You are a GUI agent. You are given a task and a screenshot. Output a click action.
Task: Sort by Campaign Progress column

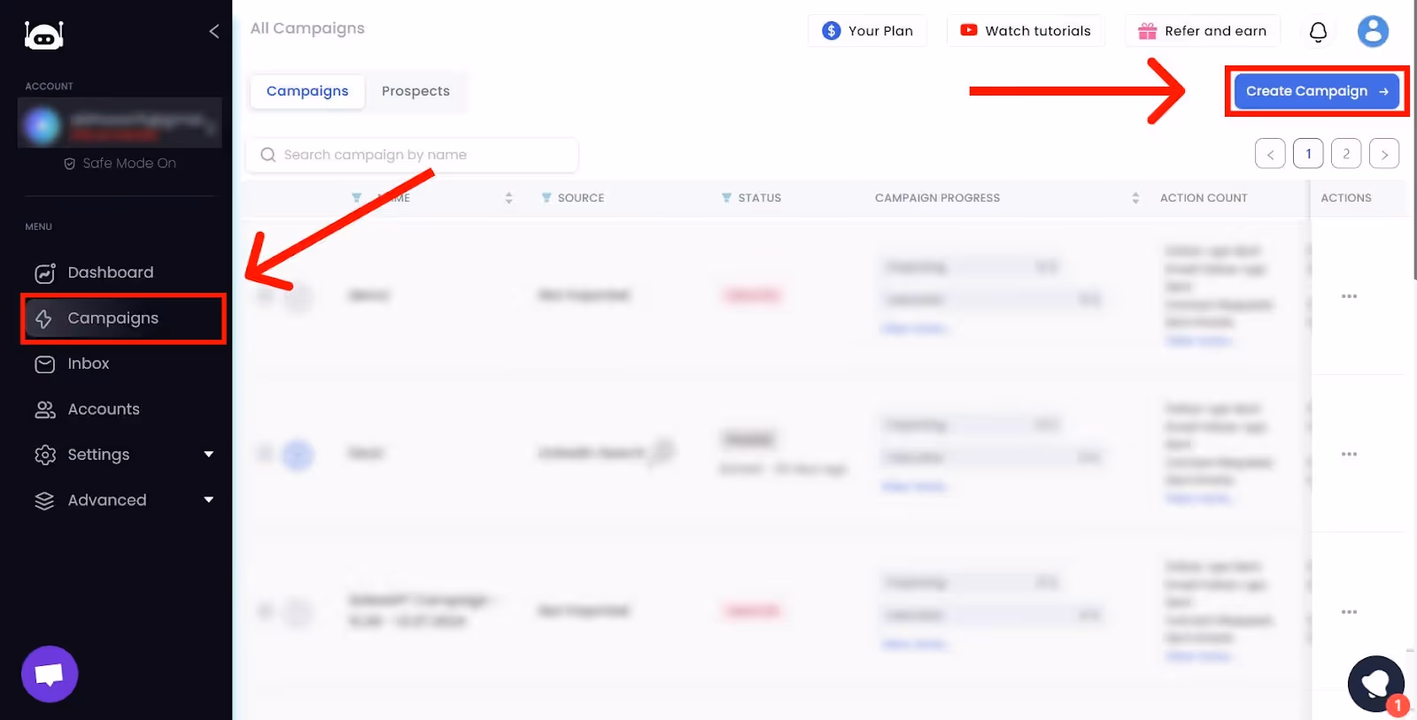click(1135, 198)
